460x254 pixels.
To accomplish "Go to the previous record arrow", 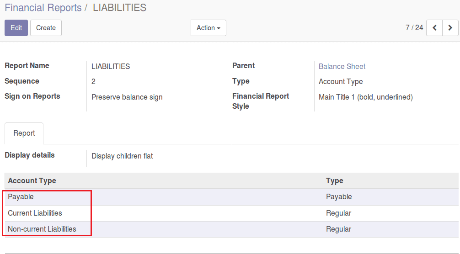I will point(434,28).
